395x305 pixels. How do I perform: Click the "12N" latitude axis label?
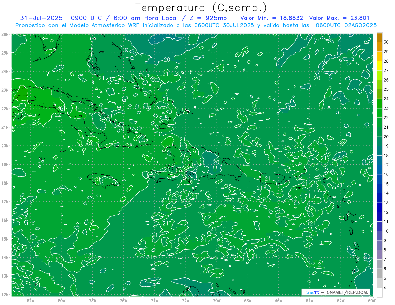coord(5,294)
